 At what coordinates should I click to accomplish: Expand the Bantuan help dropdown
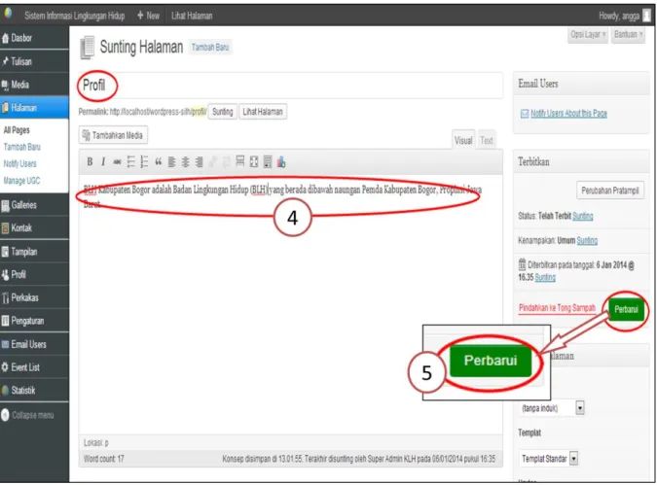[628, 35]
